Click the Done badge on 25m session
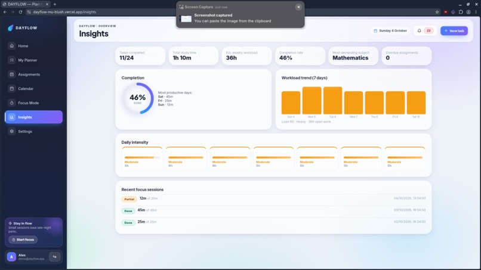The width and height of the screenshot is (481, 270). click(128, 222)
